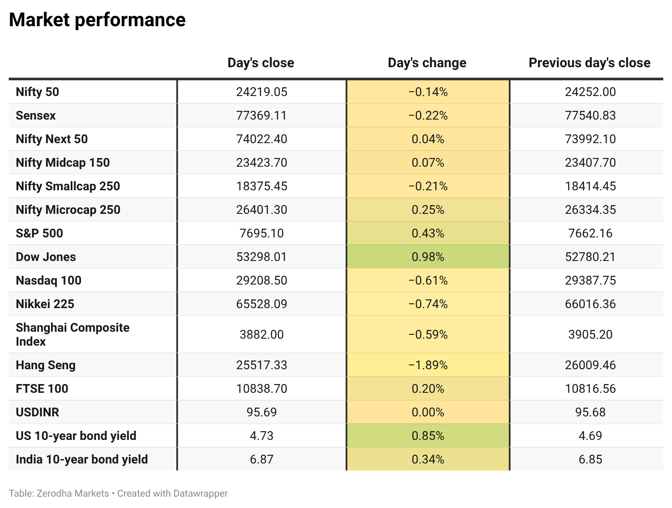The width and height of the screenshot is (672, 508).
Task: Click the Zerodha Markets source text
Action: click(x=72, y=494)
